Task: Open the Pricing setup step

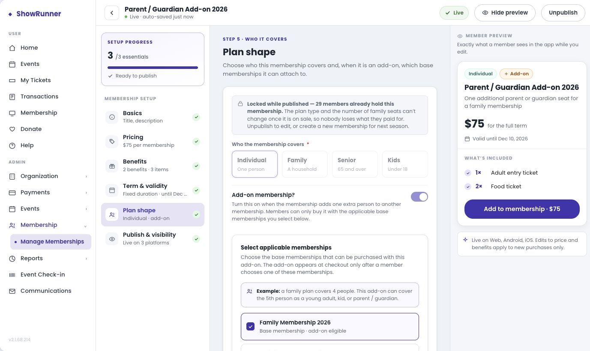Action: [x=153, y=141]
